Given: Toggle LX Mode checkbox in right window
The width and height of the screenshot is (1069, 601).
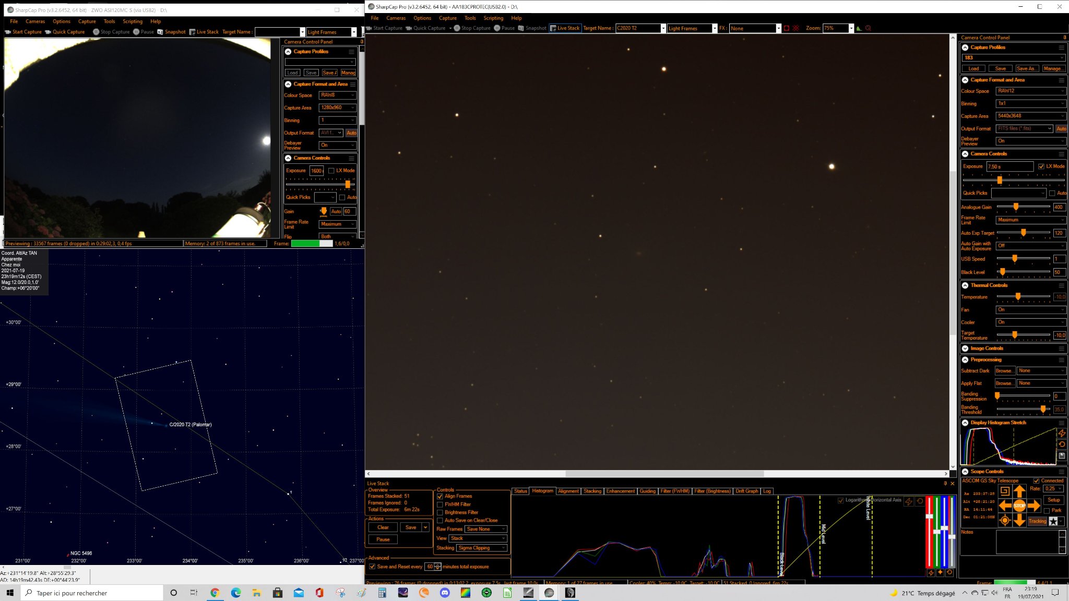Looking at the screenshot, I should point(1041,166).
